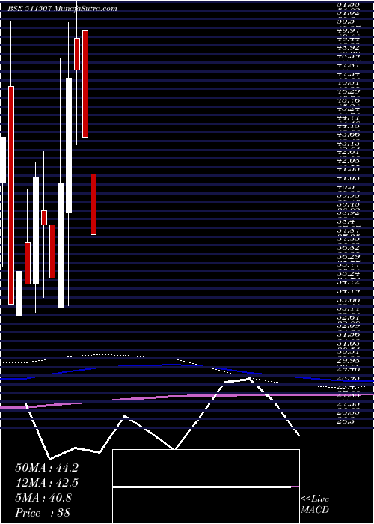
Task: Click the 36.82 price axis label
Action: [x=348, y=248]
